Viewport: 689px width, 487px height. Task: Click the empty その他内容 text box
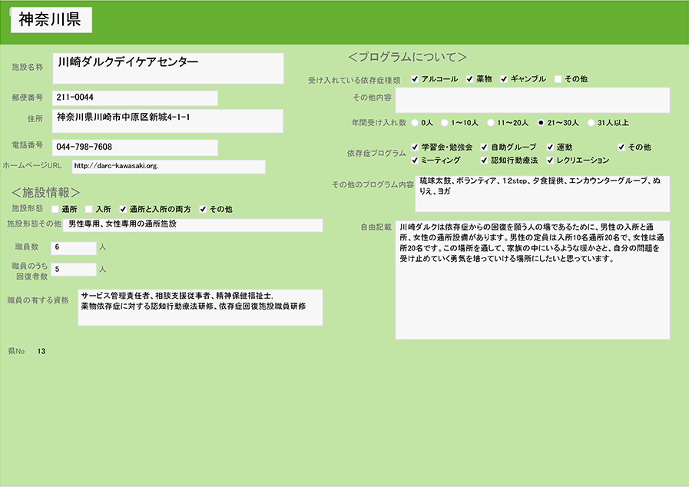532,100
